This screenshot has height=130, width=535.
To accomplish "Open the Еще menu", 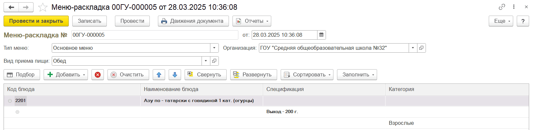I will coord(500,21).
